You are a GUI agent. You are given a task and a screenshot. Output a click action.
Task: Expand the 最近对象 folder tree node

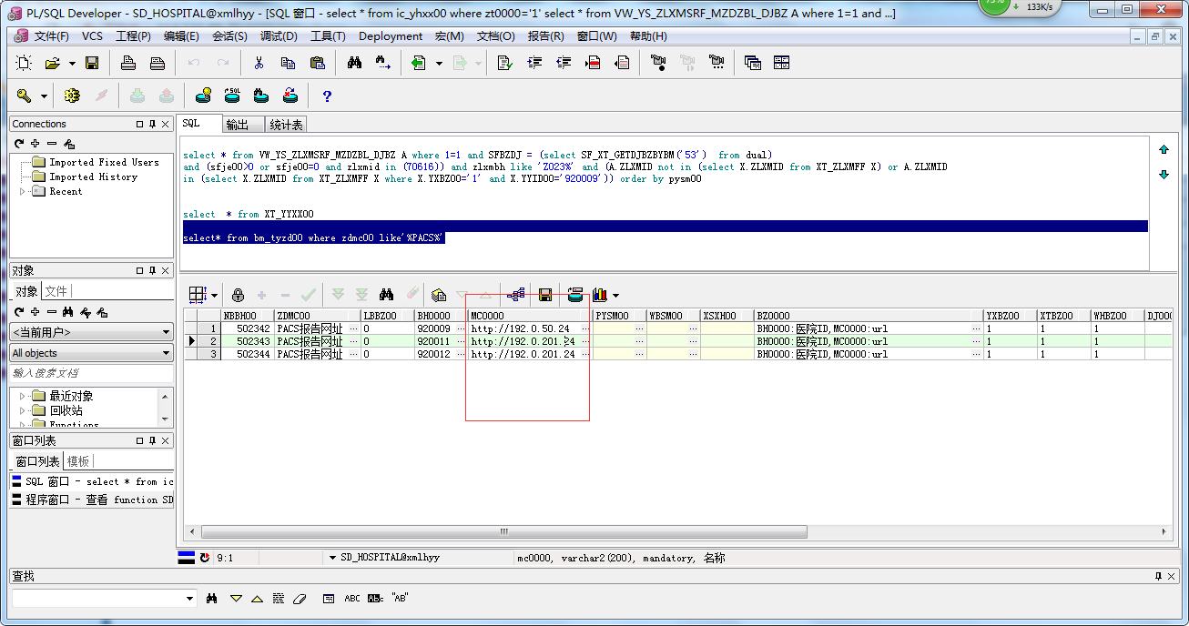click(x=23, y=396)
